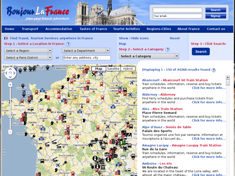Image resolution: width=235 pixels, height=176 pixels.
Task: Open help icon beside Step 1 location
Action: 68,44
